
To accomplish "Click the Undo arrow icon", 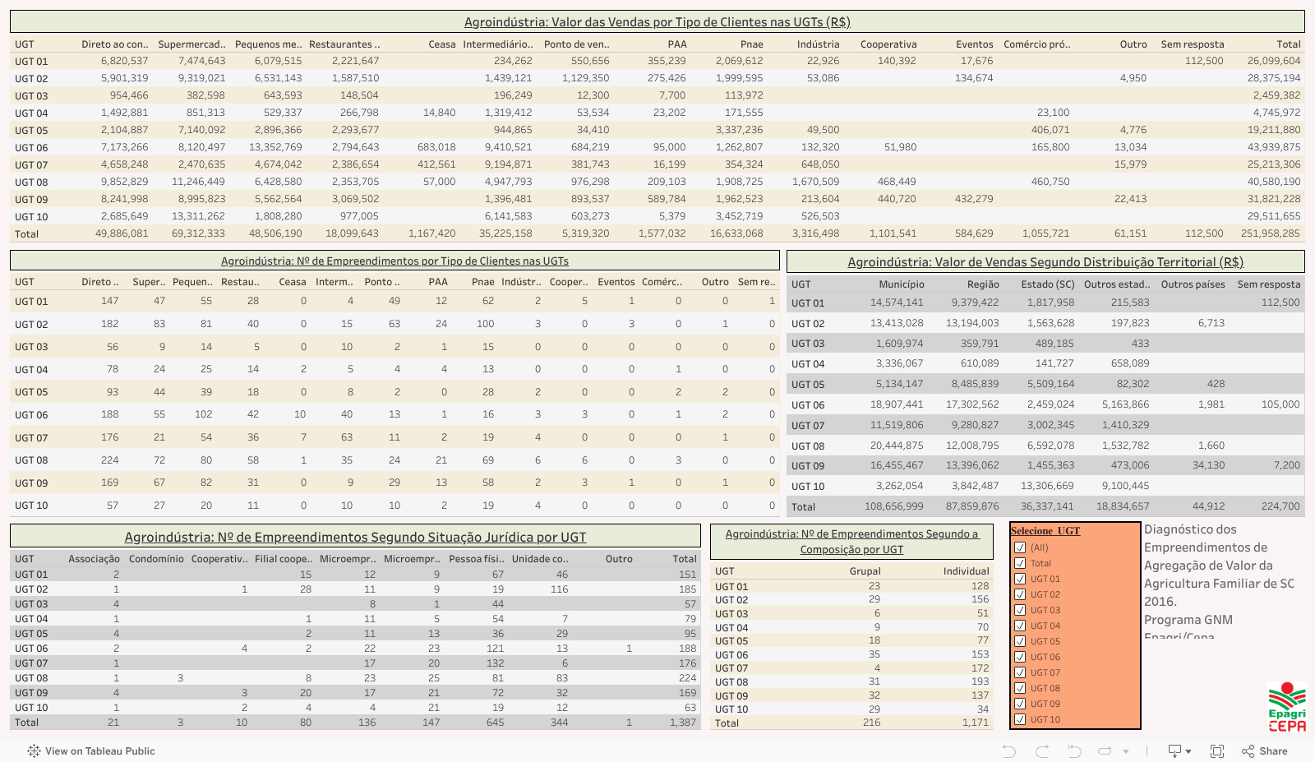I will tap(1009, 750).
